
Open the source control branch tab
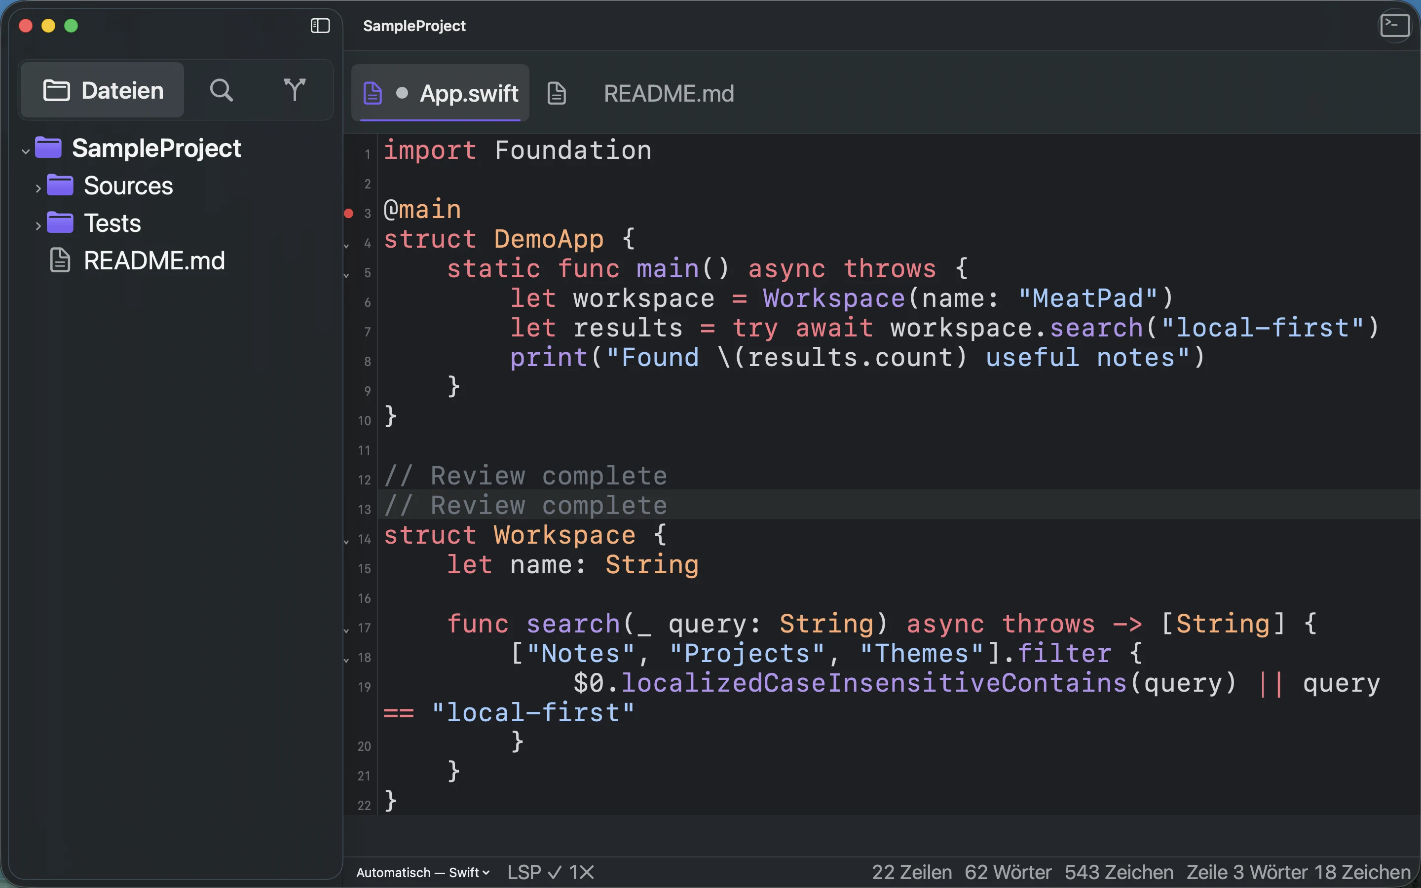[x=294, y=90]
